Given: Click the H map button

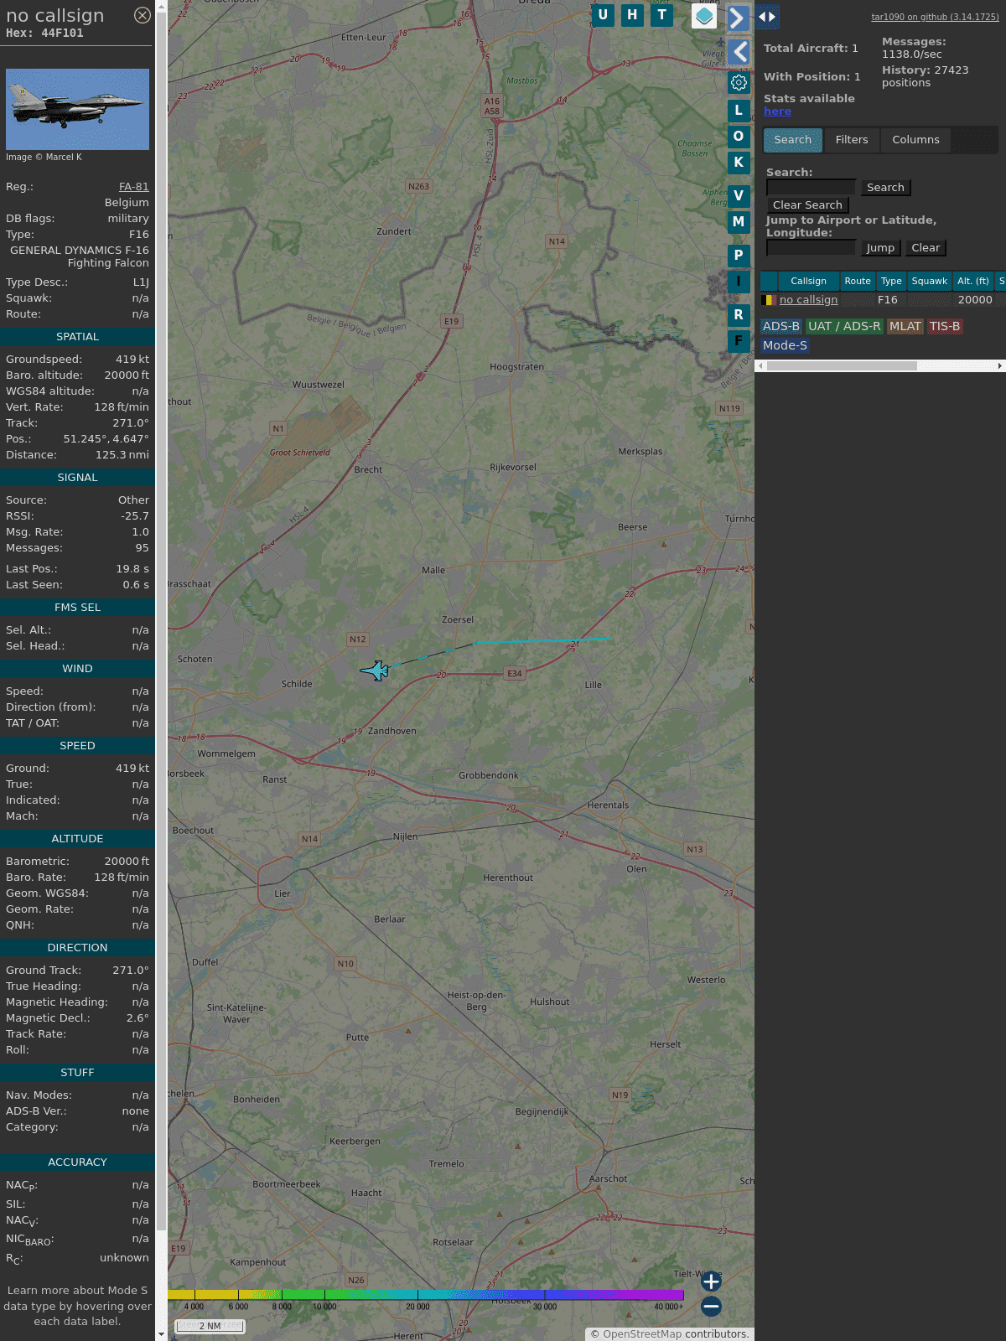Looking at the screenshot, I should (632, 15).
